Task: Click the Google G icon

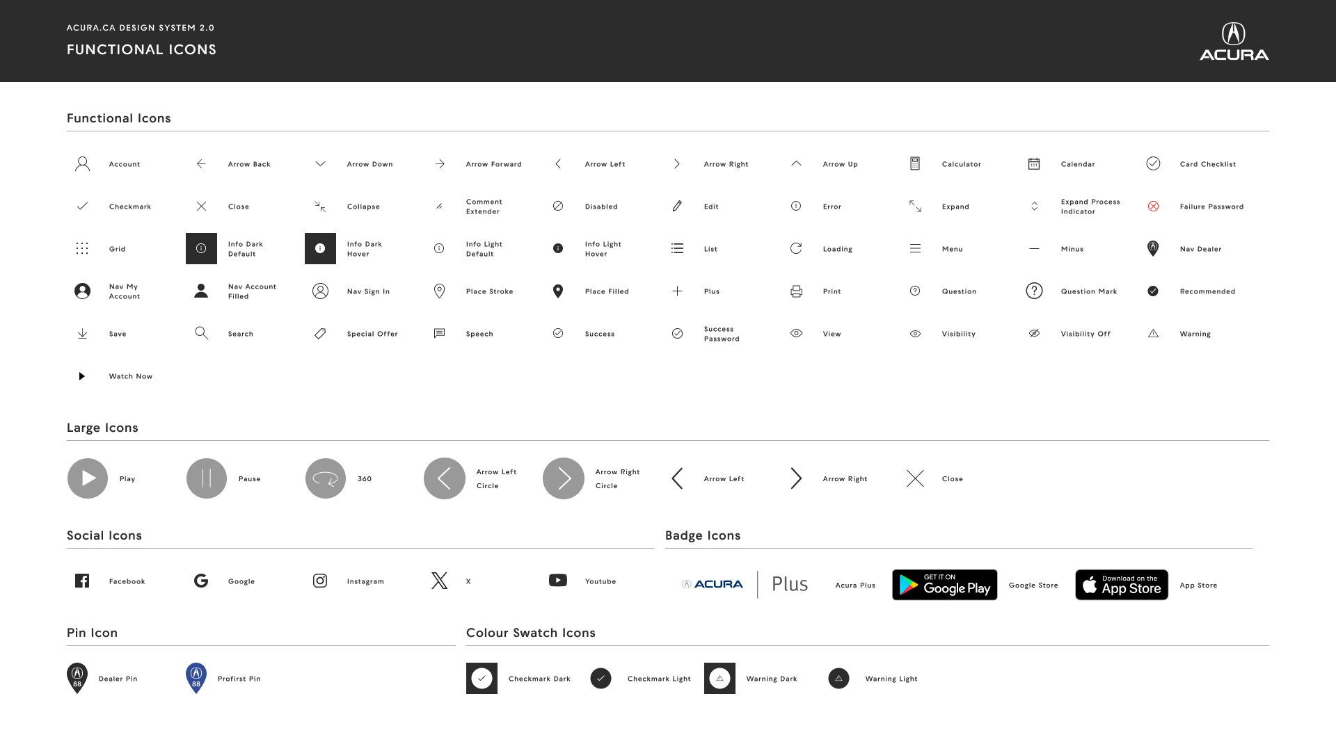Action: 201,581
